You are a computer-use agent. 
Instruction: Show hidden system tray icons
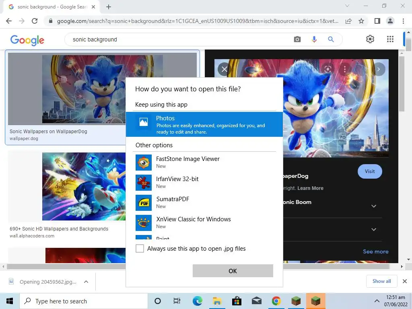tap(377, 301)
